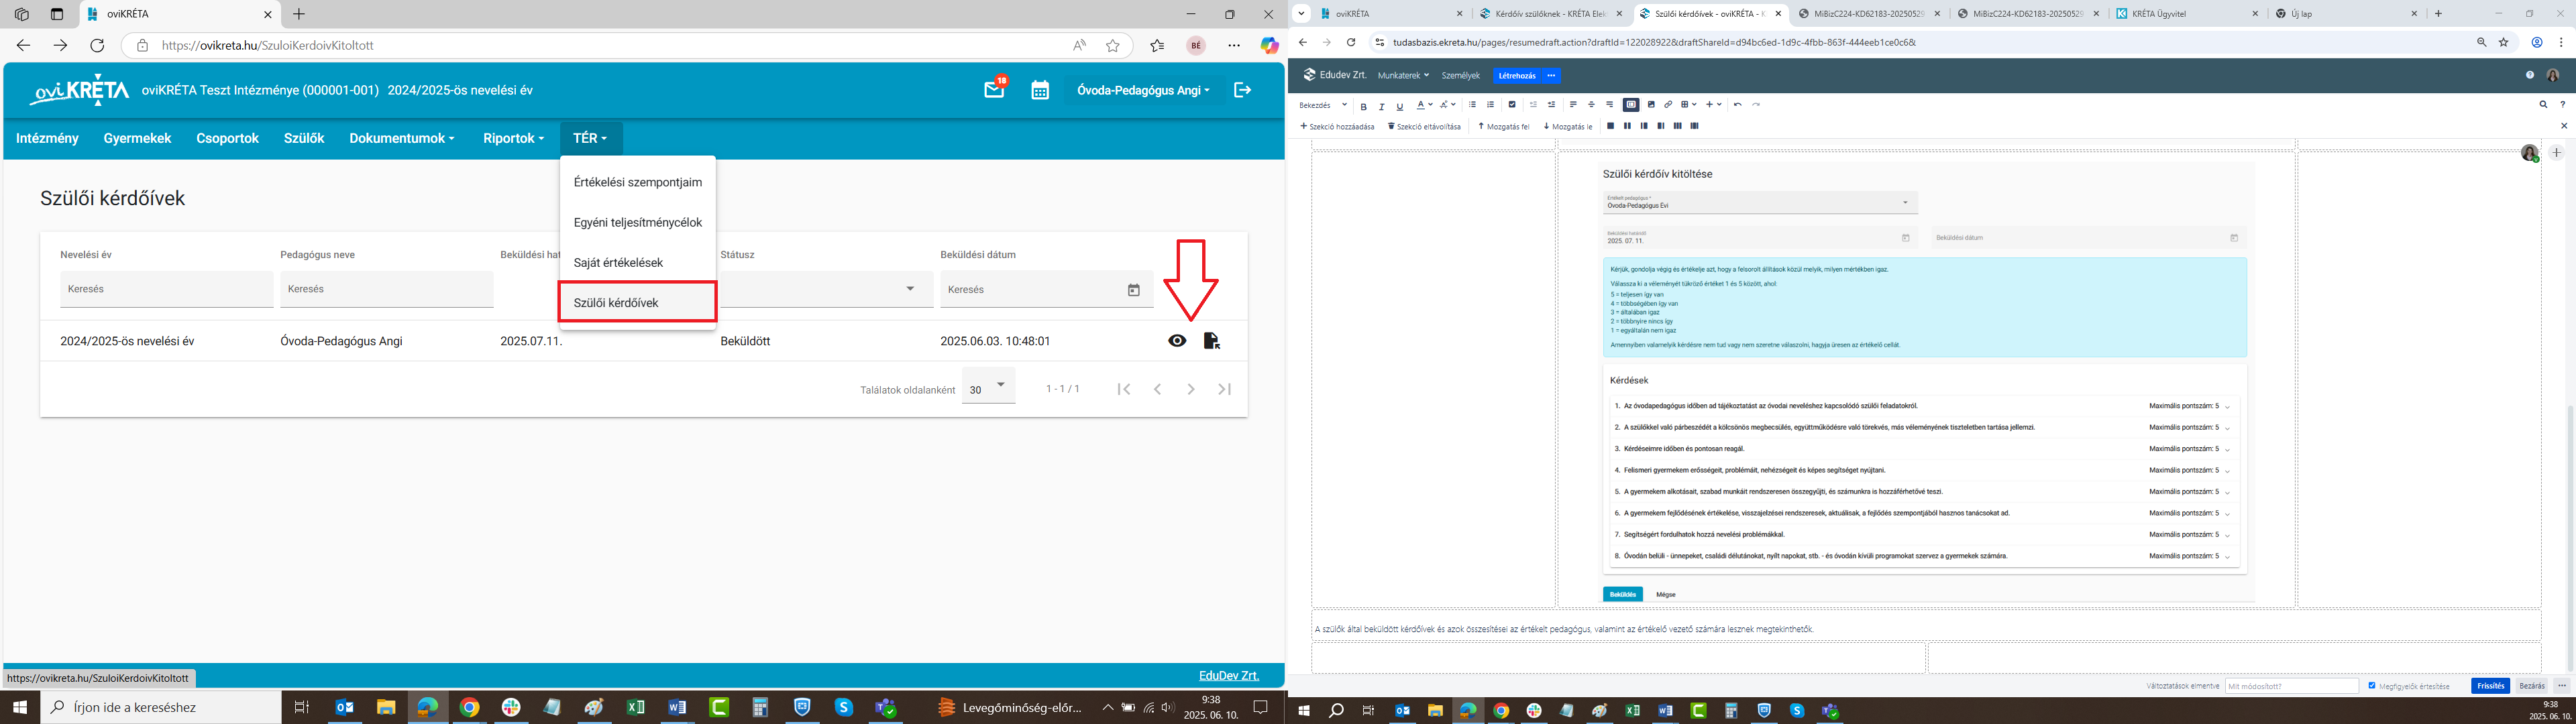The height and width of the screenshot is (724, 2576).
Task: Click Edge's read aloud icon in address bar
Action: (1079, 45)
